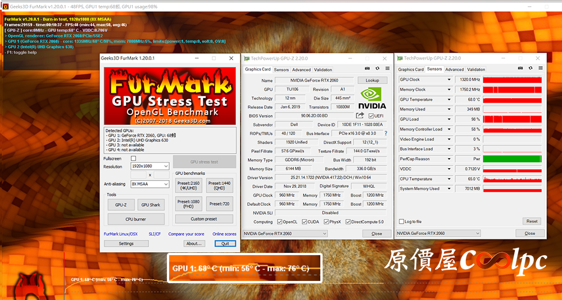
Task: Click FurMark icon in the main title bar
Action: (6, 6)
